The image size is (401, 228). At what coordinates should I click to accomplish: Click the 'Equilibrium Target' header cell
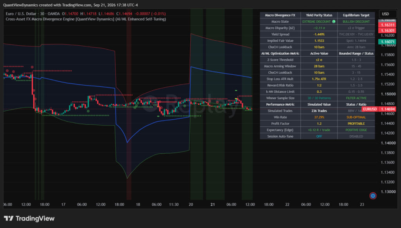coord(356,15)
